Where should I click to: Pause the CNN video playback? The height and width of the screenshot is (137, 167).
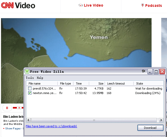point(7,108)
